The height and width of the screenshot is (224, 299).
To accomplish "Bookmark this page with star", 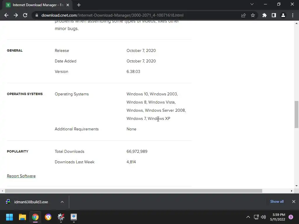I will coord(253,15).
